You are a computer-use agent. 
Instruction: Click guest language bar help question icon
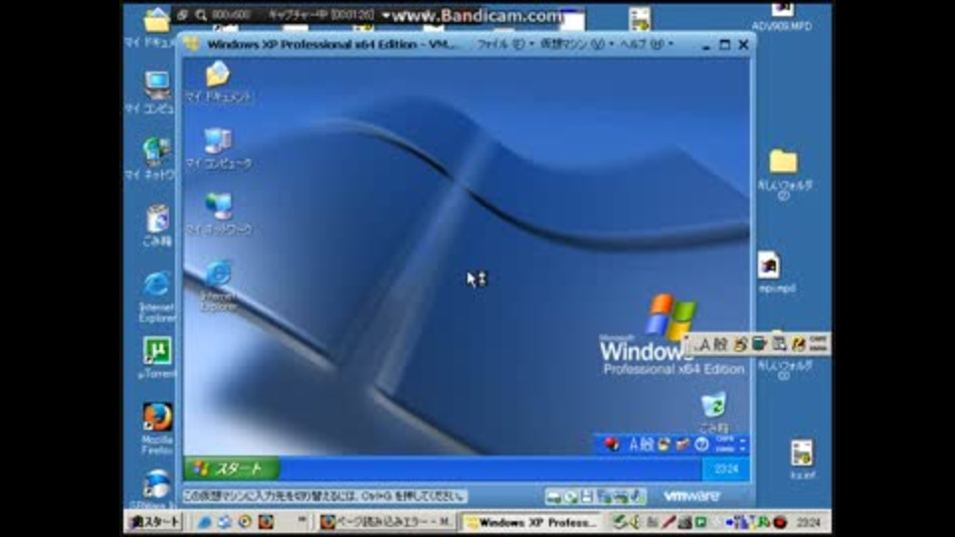701,445
